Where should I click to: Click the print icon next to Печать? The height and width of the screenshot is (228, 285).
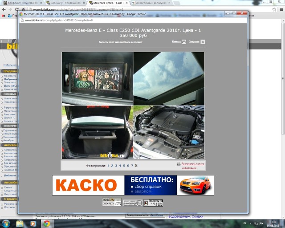click(x=184, y=42)
